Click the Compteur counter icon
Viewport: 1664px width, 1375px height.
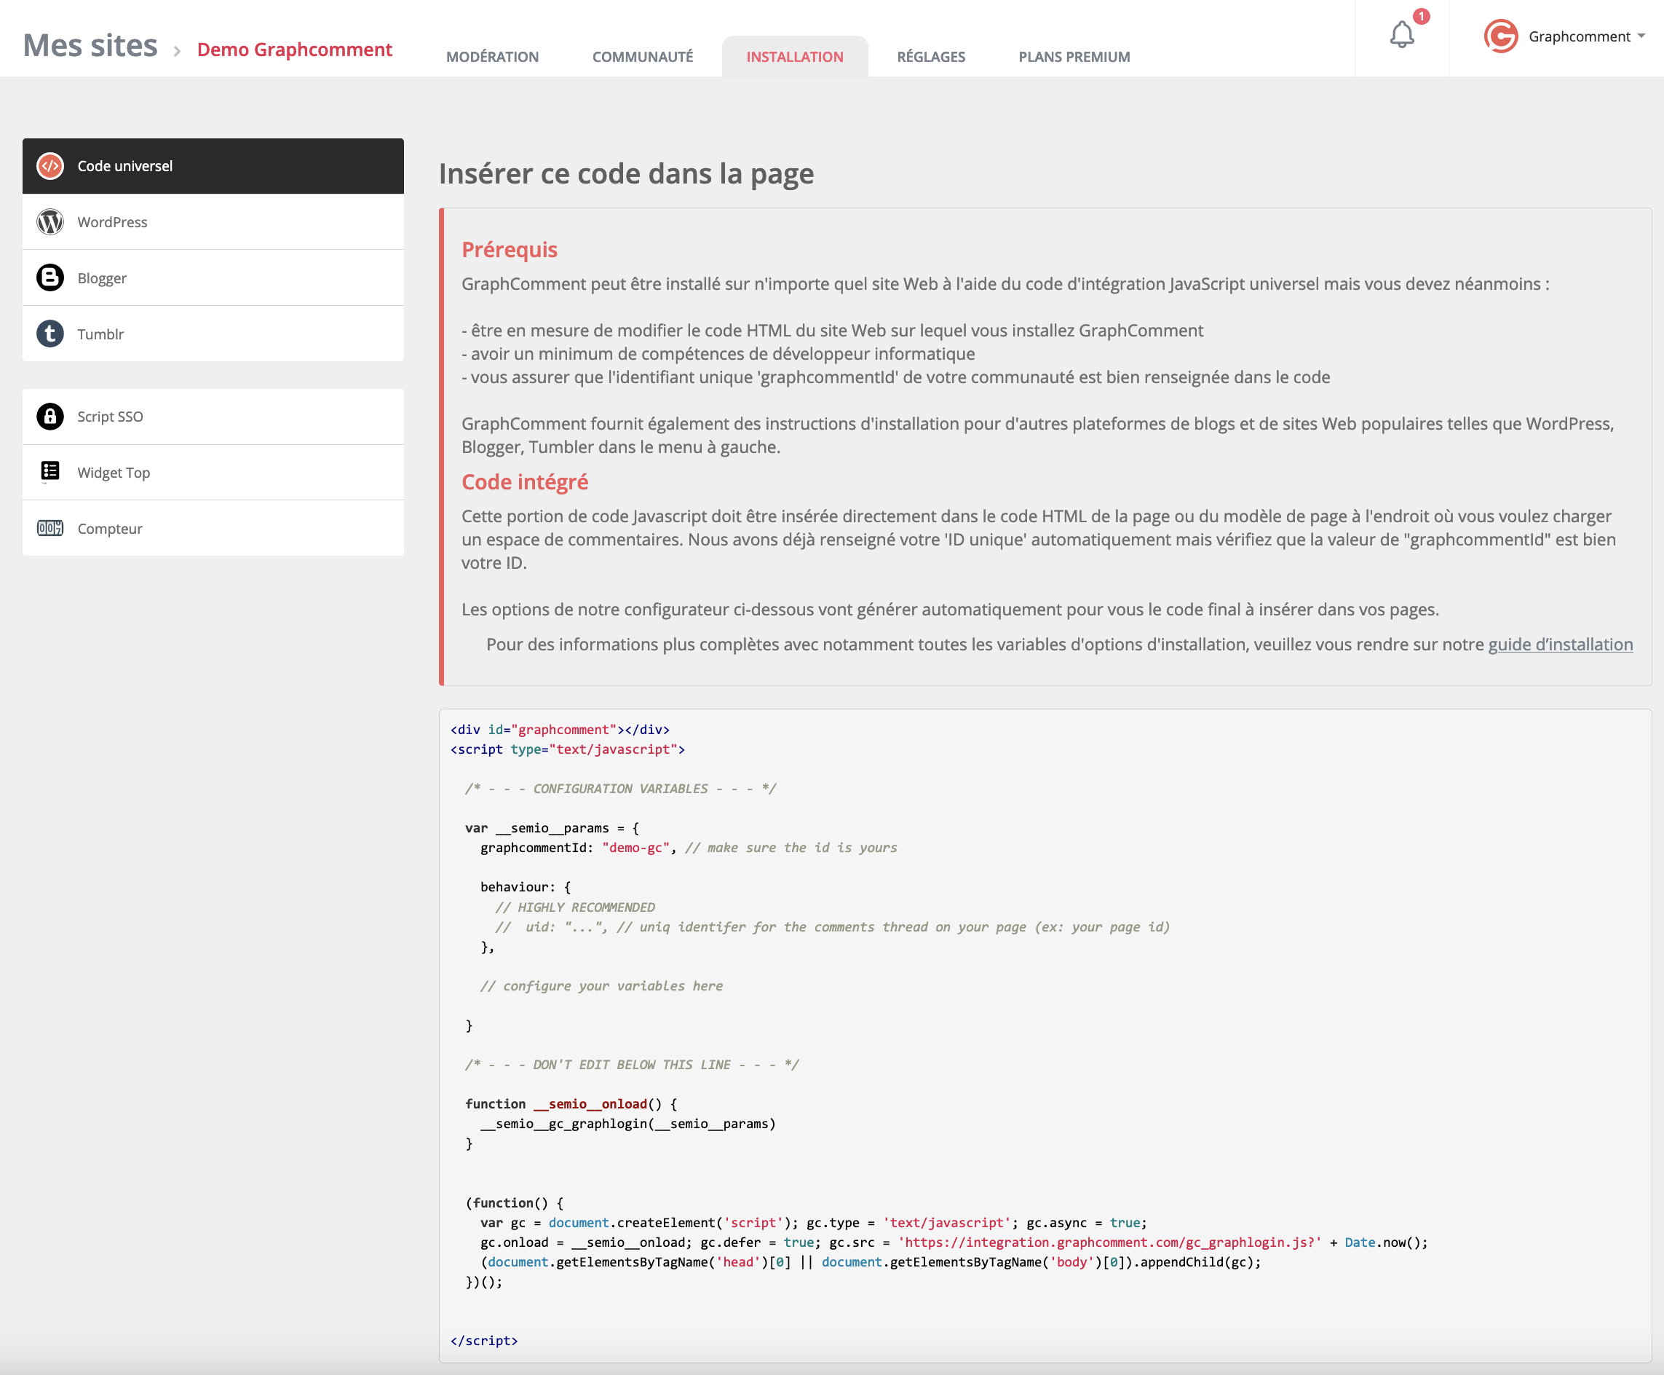pyautogui.click(x=50, y=528)
